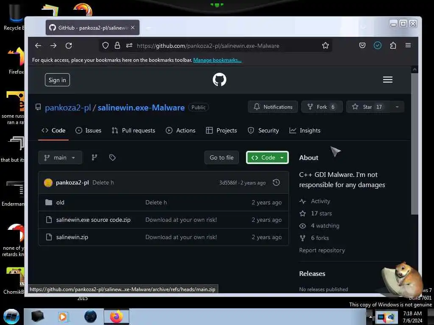
Task: Open the site permissions icon in address bar
Action: 129,46
